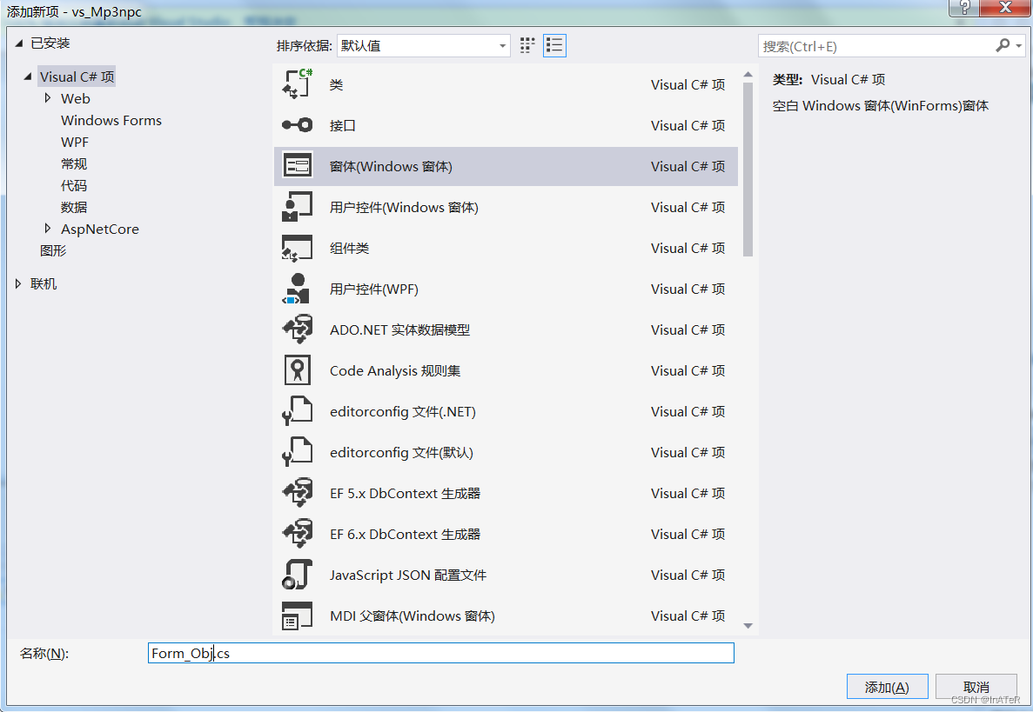The height and width of the screenshot is (712, 1033).
Task: Expand the Web tree node
Action: pos(50,98)
